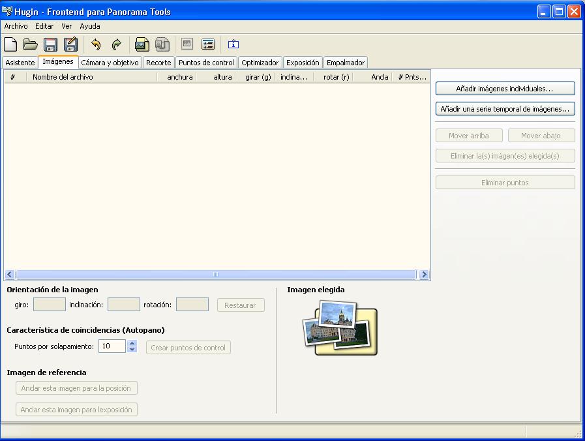The image size is (585, 441).
Task: Click the Puntos por solapamiento value field
Action: [x=112, y=346]
